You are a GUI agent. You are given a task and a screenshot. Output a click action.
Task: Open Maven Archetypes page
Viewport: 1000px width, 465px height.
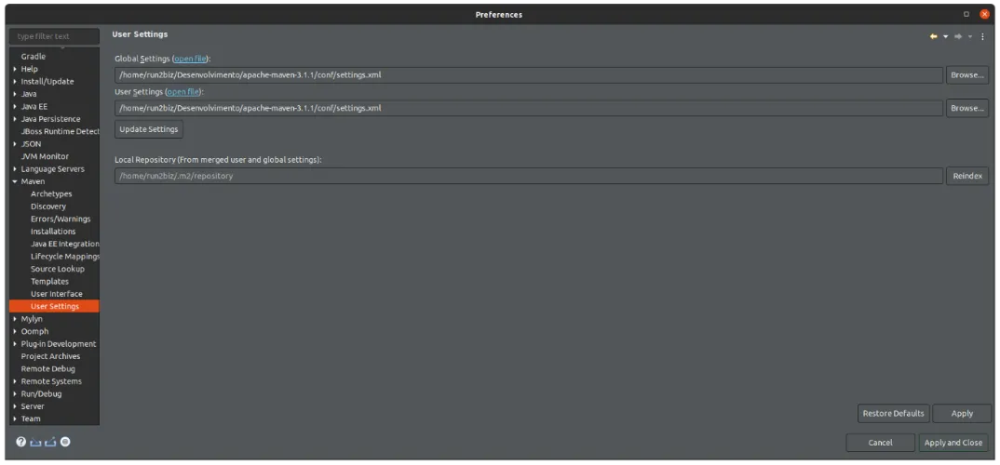click(51, 193)
